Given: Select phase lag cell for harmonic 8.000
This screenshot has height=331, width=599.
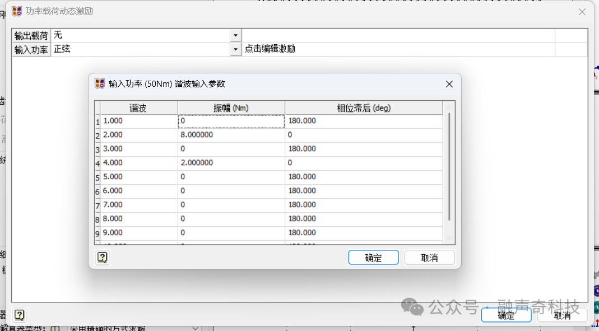Looking at the screenshot, I should (x=364, y=219).
